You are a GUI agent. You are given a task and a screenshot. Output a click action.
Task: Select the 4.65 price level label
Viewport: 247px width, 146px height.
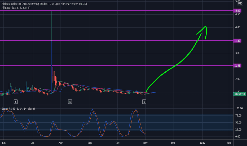pyautogui.click(x=237, y=11)
